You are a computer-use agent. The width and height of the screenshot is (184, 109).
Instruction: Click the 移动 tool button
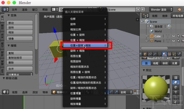click(20, 23)
